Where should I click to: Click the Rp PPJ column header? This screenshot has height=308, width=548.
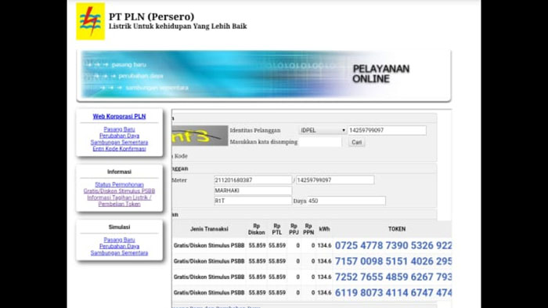pyautogui.click(x=294, y=229)
